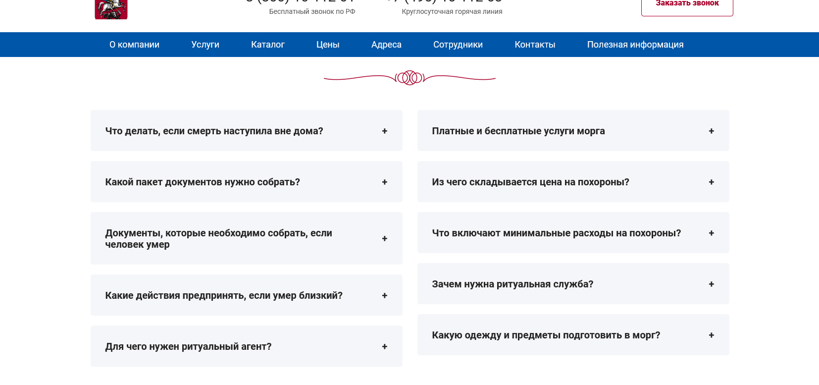This screenshot has width=819, height=385.
Task: Click the Бесплатный звонок по РФ text
Action: [x=312, y=11]
